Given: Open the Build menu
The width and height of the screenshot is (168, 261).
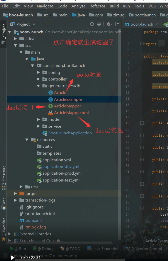Looking at the screenshot, I should coord(114,6).
